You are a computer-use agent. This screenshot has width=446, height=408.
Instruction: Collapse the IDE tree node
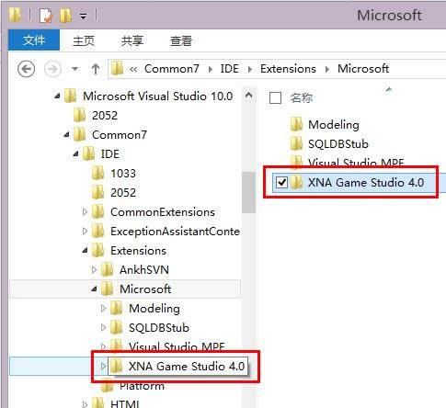[75, 154]
